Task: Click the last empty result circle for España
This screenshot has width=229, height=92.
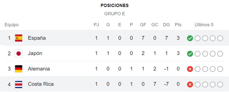Action: click(220, 38)
